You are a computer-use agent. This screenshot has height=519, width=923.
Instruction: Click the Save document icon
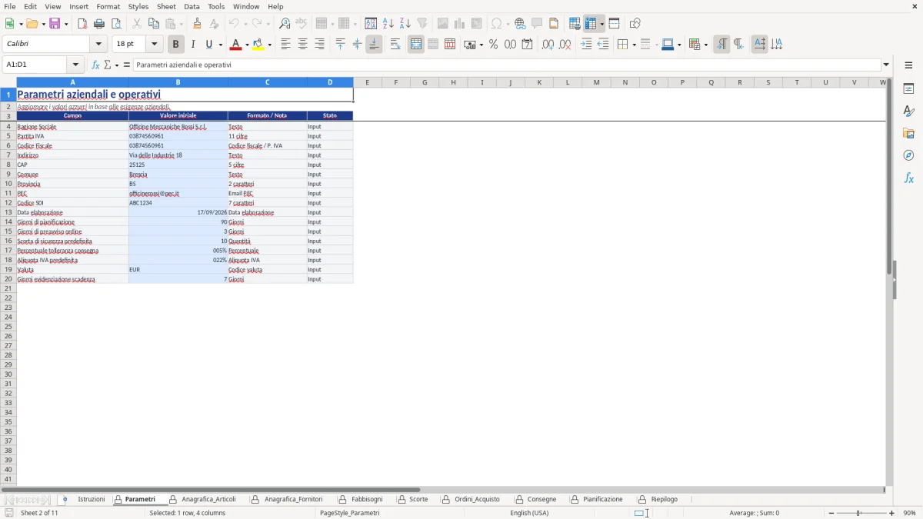pyautogui.click(x=55, y=24)
